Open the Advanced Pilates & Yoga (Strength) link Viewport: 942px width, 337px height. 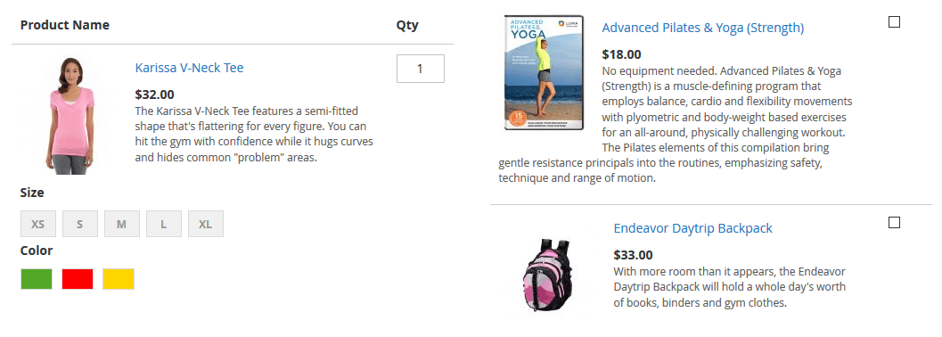pos(703,28)
